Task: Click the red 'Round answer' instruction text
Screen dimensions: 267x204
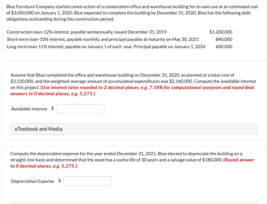Action: click(x=132, y=163)
